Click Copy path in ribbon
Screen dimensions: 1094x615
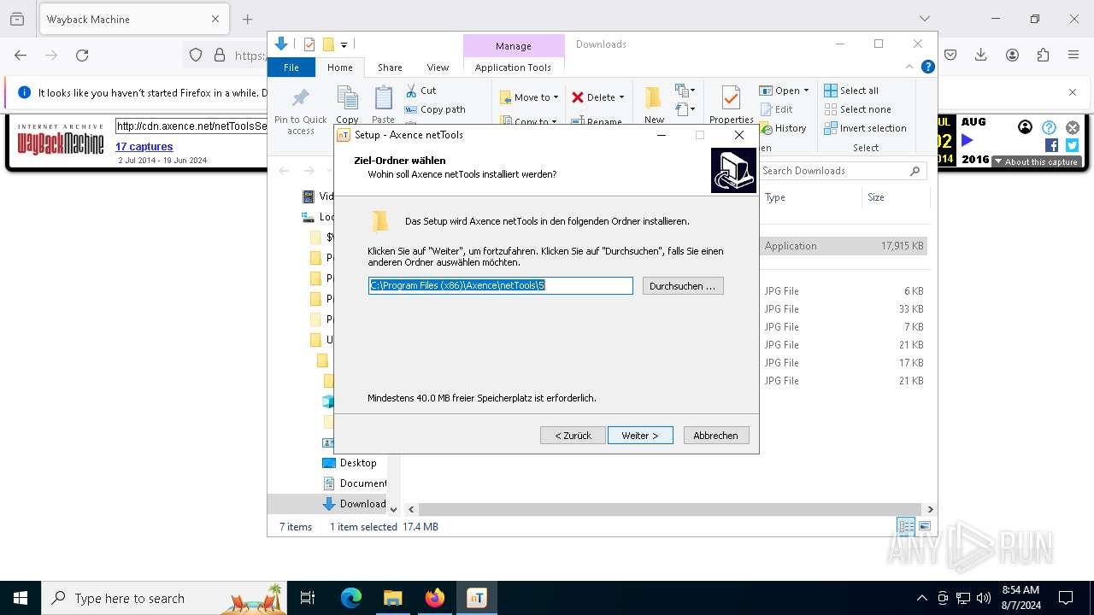(435, 109)
